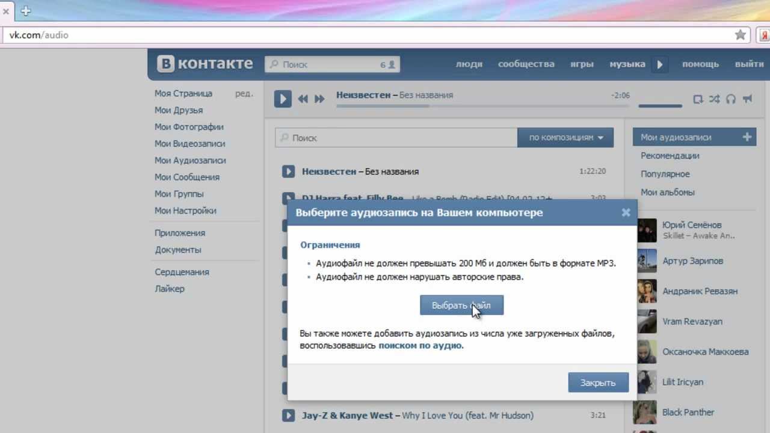Open 'Мои Группы' in sidebar
Image resolution: width=770 pixels, height=433 pixels.
[179, 194]
